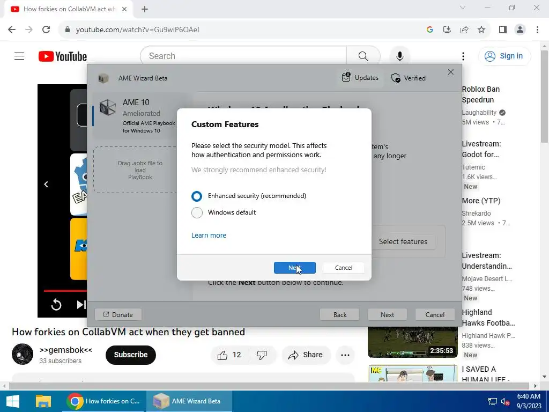Click Next in AME Wizard footer
This screenshot has height=412, width=549.
point(387,314)
